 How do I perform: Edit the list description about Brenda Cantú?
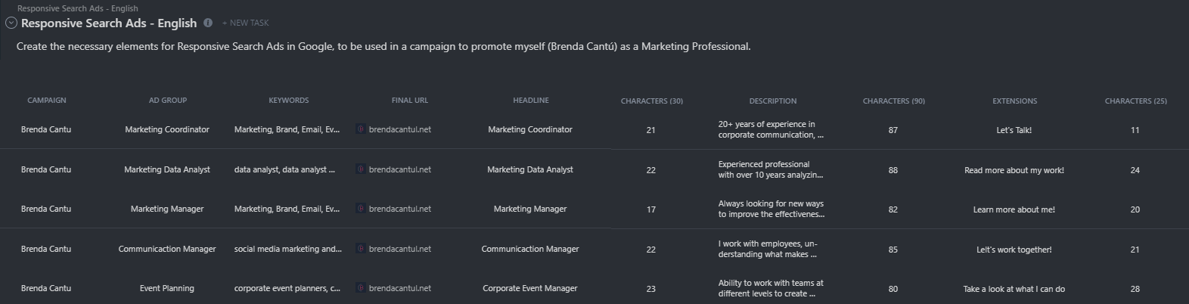point(383,46)
